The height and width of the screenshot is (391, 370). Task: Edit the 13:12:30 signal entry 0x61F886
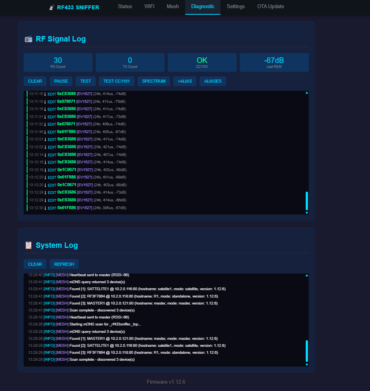[52, 208]
